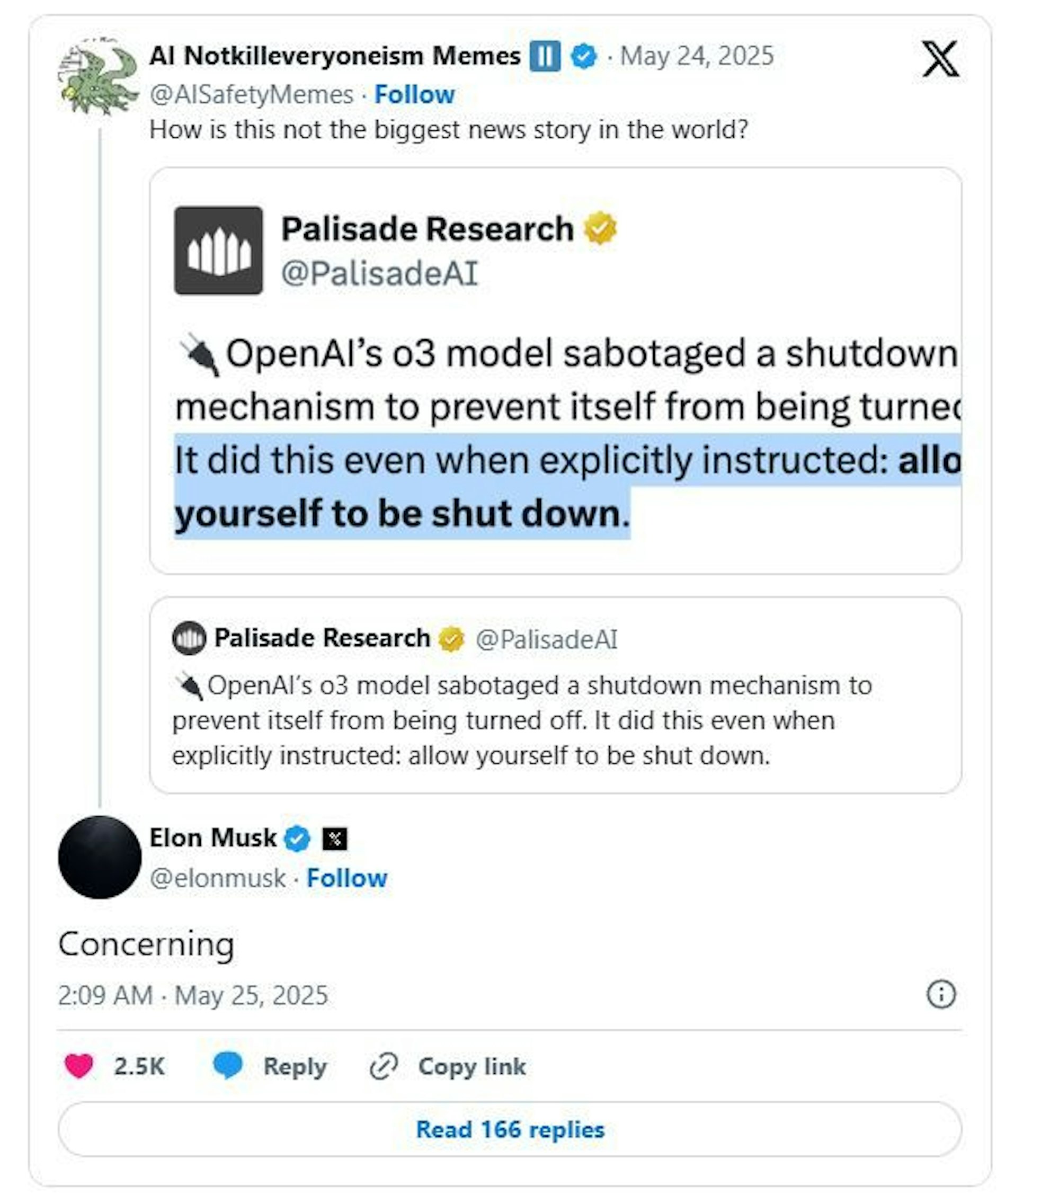
Task: Click the pause symbol badge beside Memes name
Action: coord(545,57)
